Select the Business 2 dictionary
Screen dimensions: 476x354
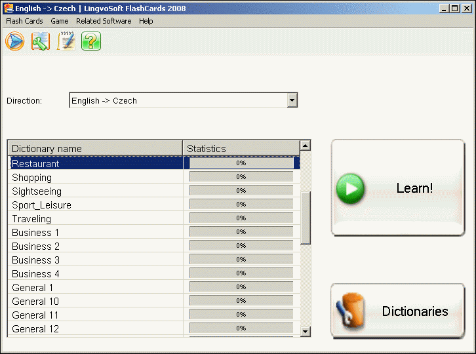154,246
